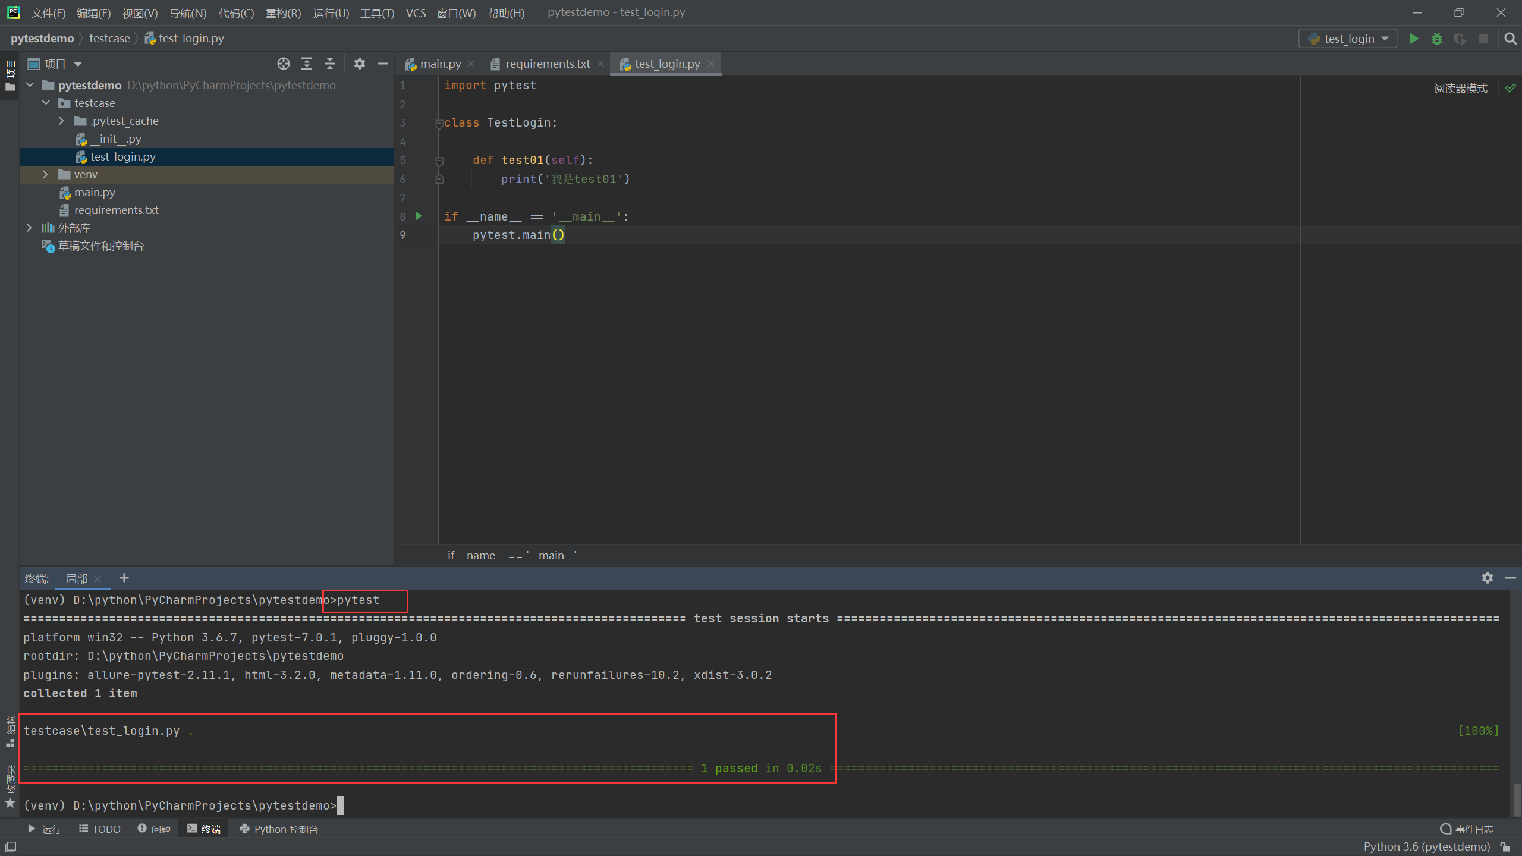This screenshot has width=1522, height=856.
Task: Toggle the project tool window in the sidebar
Action: click(10, 75)
